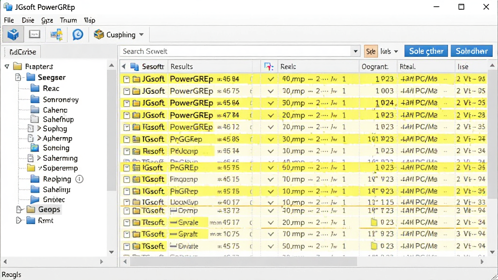Toggle checkbox on the Resoft row
498x280 pixels.
pyautogui.click(x=126, y=152)
